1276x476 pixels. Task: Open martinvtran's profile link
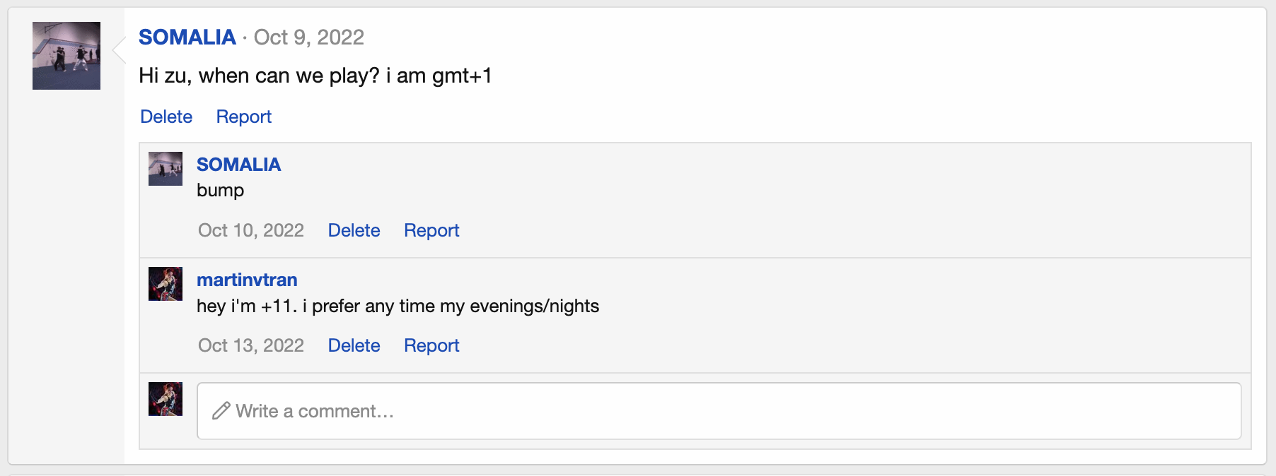(x=247, y=280)
